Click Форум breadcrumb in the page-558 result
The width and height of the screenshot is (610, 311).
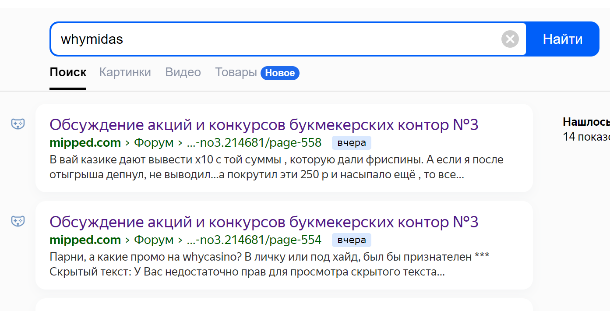tap(154, 143)
